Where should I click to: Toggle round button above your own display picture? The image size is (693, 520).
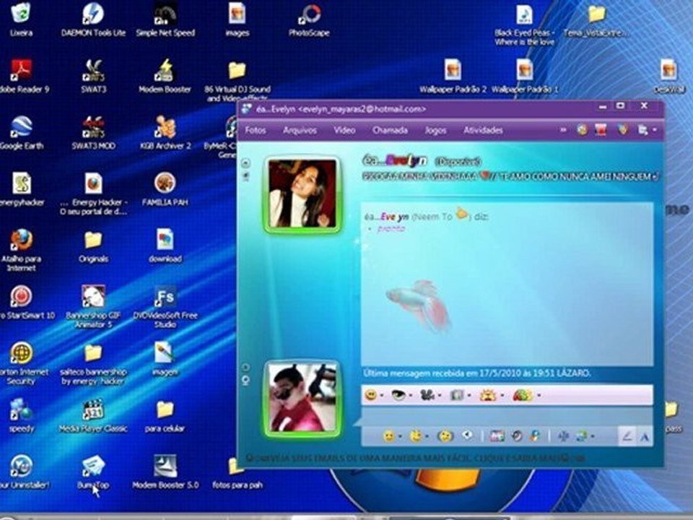(x=246, y=367)
